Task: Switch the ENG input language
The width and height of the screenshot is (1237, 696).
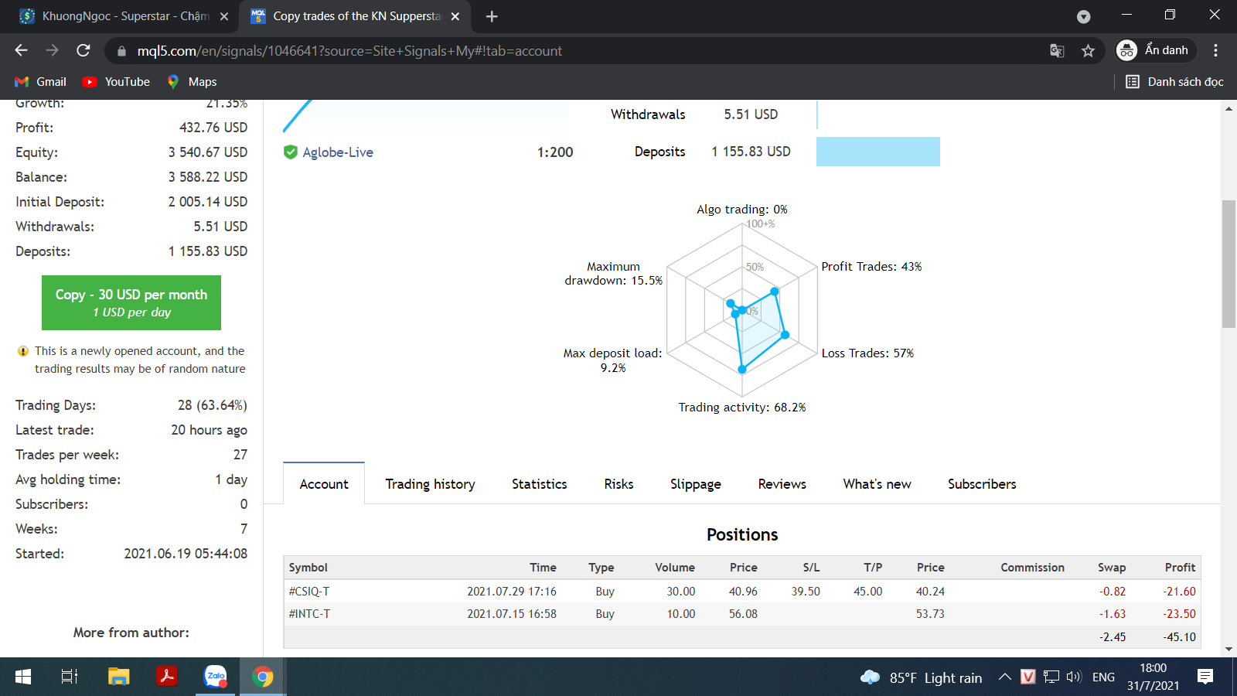Action: click(1103, 677)
